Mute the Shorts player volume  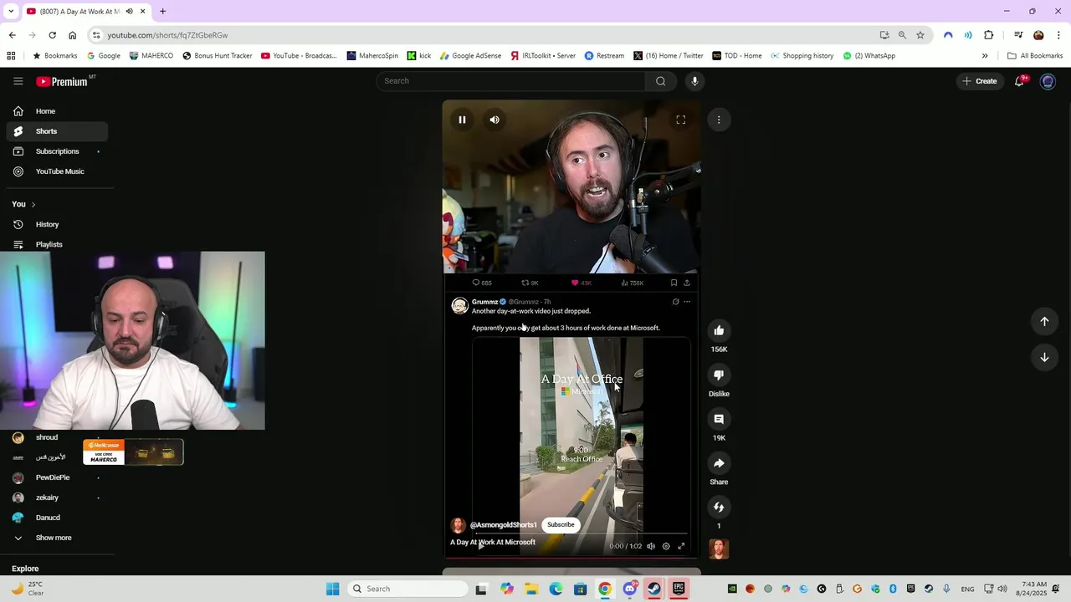pos(495,120)
